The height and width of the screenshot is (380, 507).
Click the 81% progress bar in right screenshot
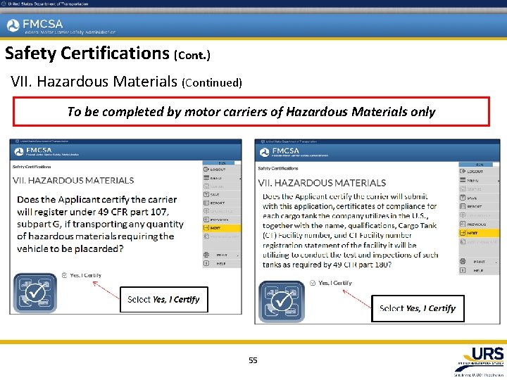coord(479,165)
